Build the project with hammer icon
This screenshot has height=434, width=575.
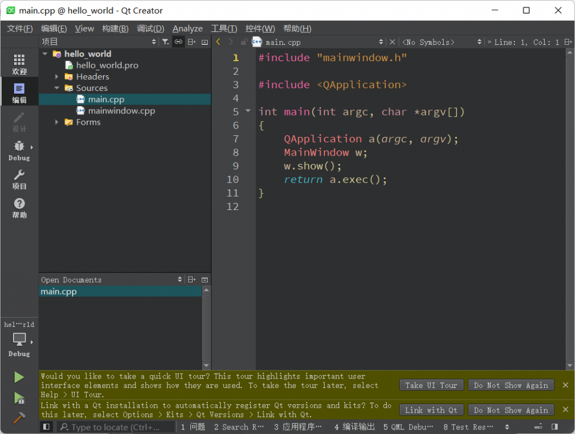pyautogui.click(x=19, y=418)
